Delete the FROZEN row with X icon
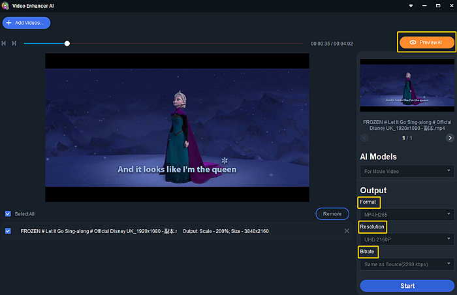The image size is (457, 295). (x=347, y=231)
